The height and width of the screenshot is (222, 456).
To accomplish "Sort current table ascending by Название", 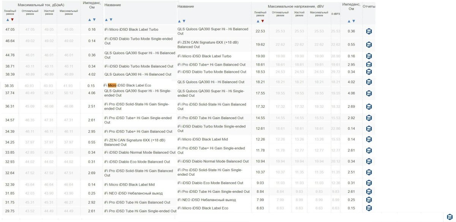I will tap(106, 20).
